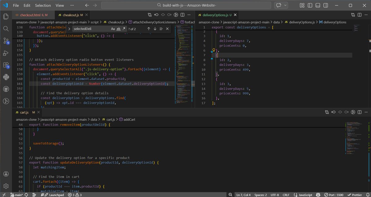Click 'Launchpad' in status bar

pos(53,195)
